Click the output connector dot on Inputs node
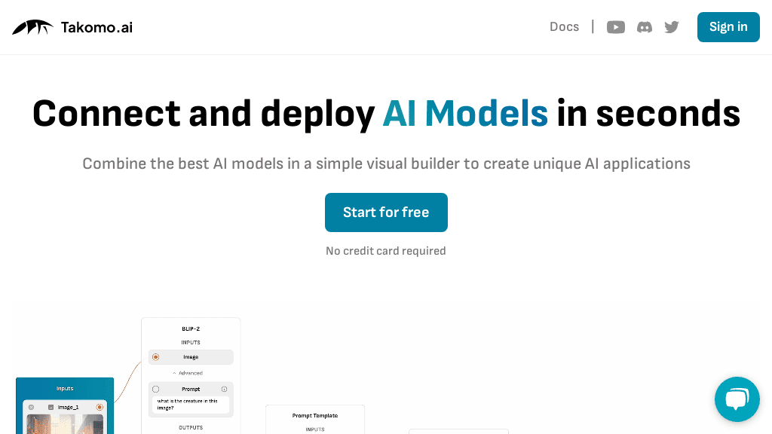 pyautogui.click(x=99, y=408)
